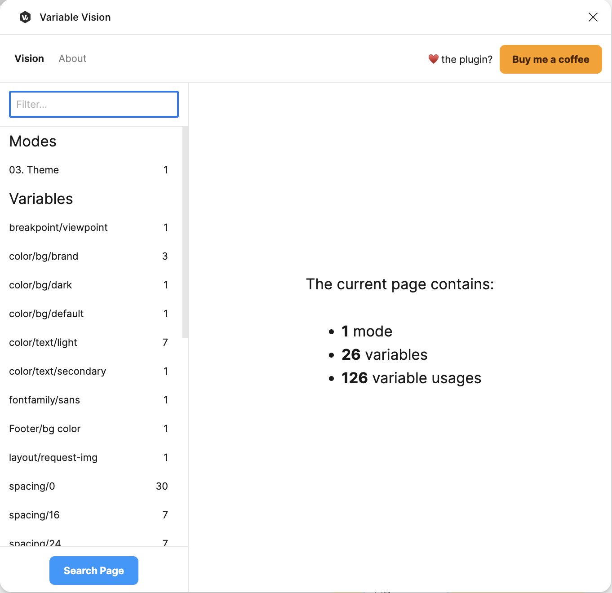This screenshot has width=612, height=593.
Task: Click the Variable Vision logo icon
Action: [25, 17]
